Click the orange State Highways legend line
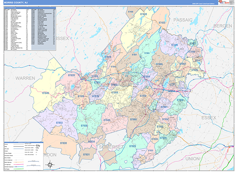The image size is (237, 174). tap(19, 162)
